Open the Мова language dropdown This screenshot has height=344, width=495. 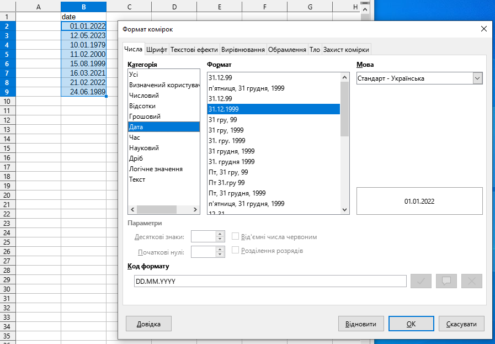click(x=477, y=78)
